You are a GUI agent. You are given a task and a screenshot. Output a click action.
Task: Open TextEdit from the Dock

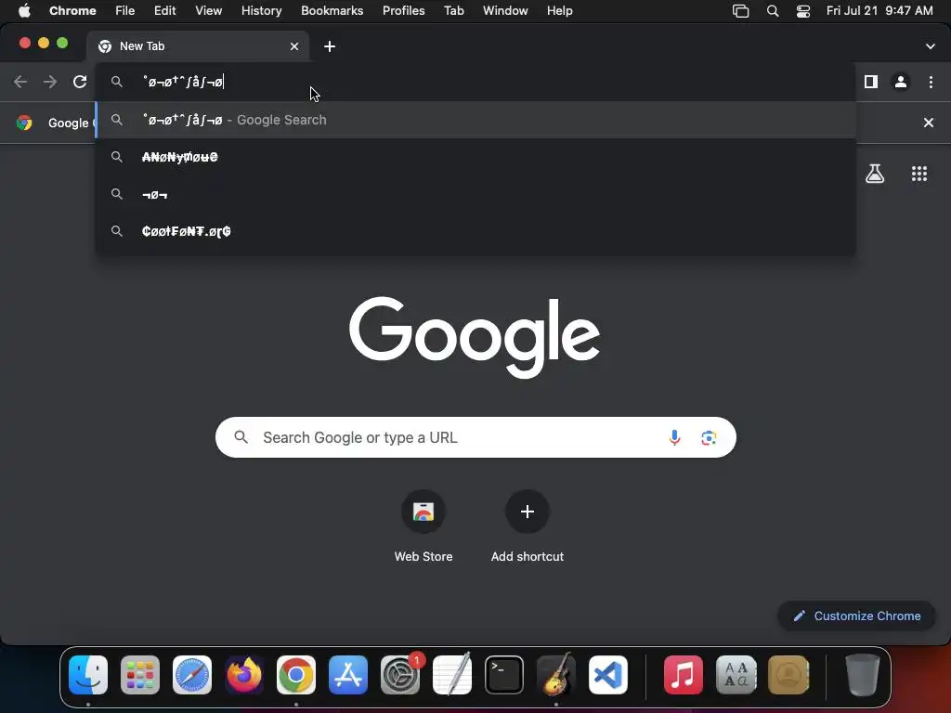(x=452, y=675)
